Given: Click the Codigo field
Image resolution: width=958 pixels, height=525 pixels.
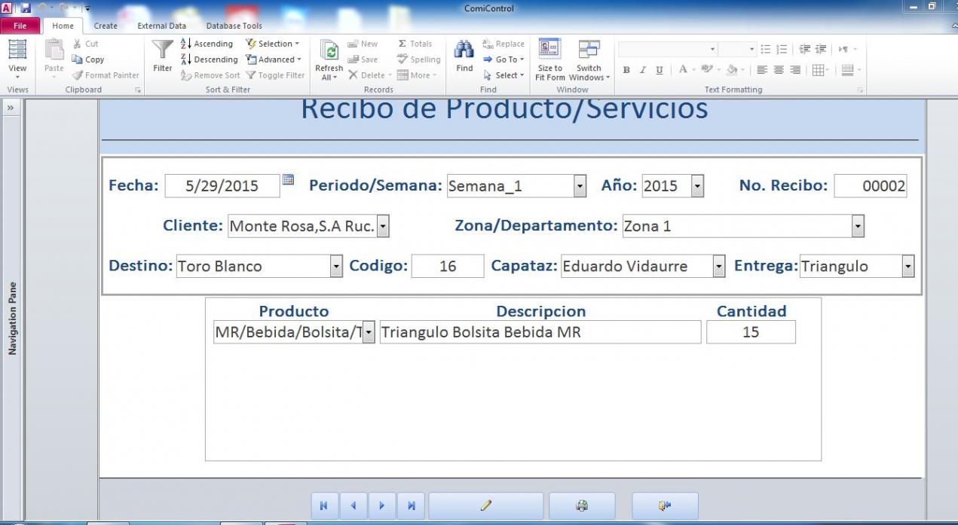Looking at the screenshot, I should click(448, 266).
